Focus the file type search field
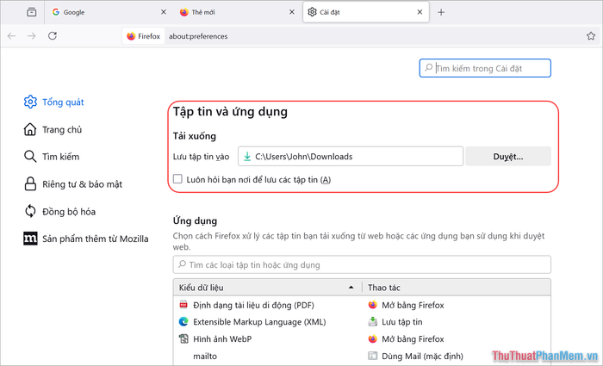 (x=362, y=264)
